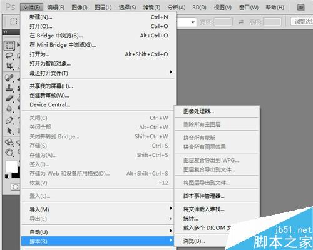The height and width of the screenshot is (250, 313).
Task: Select the Hand tool
Action: click(9, 152)
